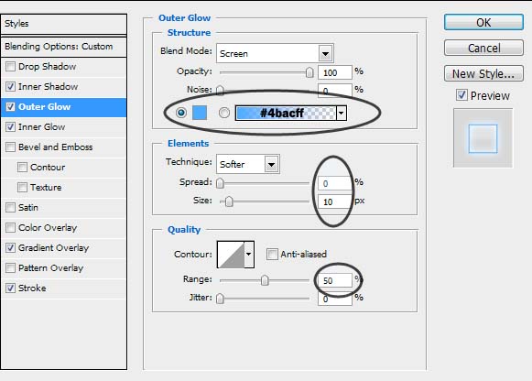Click the style preview thumbnail

(483, 138)
